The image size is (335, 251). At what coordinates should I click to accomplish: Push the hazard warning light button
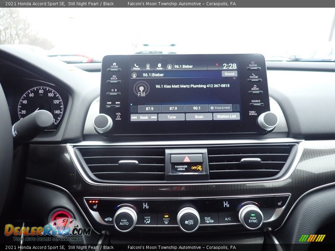tap(186, 159)
